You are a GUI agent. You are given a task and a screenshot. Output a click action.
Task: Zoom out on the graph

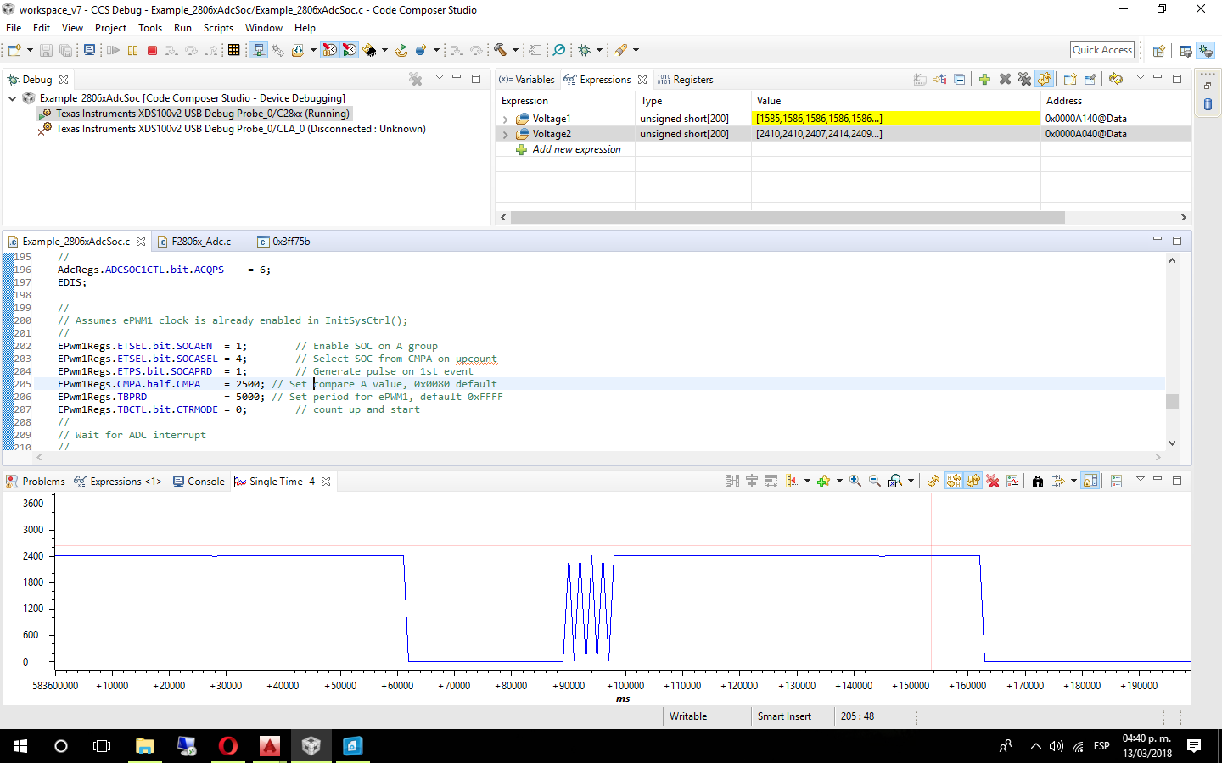(x=875, y=482)
